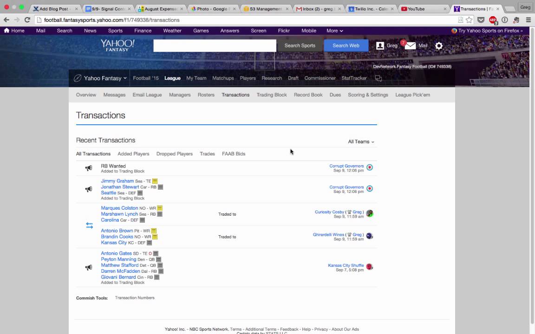
Task: Open the Matchups navigation item
Action: click(223, 78)
